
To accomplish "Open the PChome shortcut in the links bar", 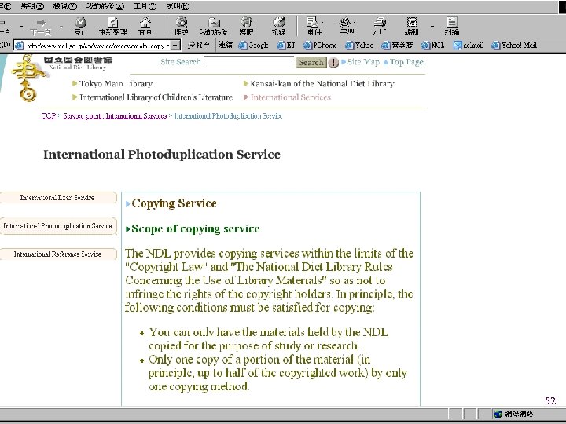I will pos(320,46).
